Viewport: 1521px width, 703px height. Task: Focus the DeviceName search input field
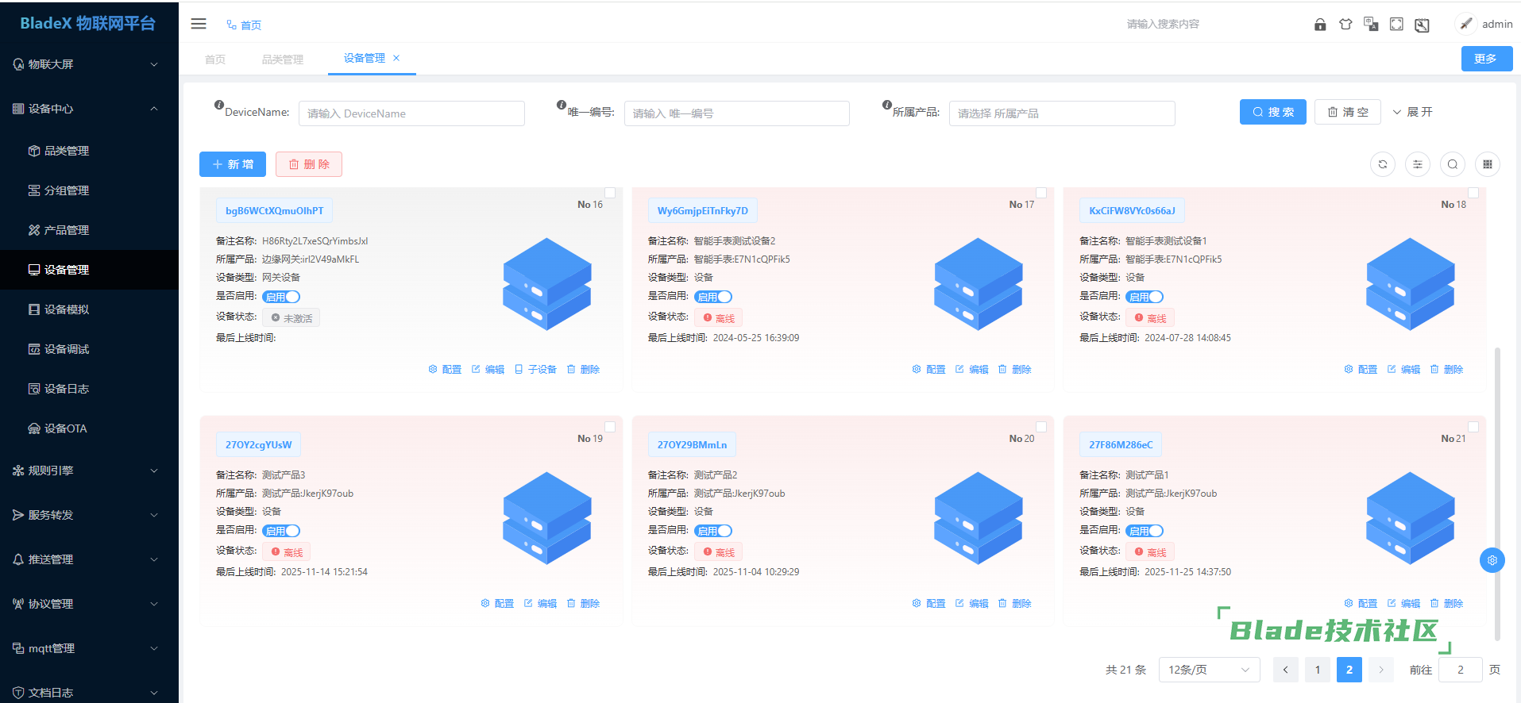tap(411, 113)
